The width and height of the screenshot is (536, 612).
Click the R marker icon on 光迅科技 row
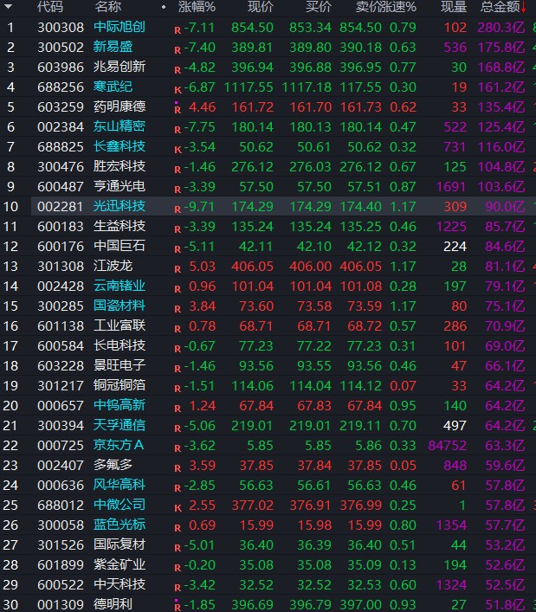pyautogui.click(x=178, y=209)
